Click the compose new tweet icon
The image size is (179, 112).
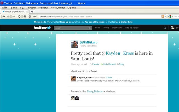165,28
